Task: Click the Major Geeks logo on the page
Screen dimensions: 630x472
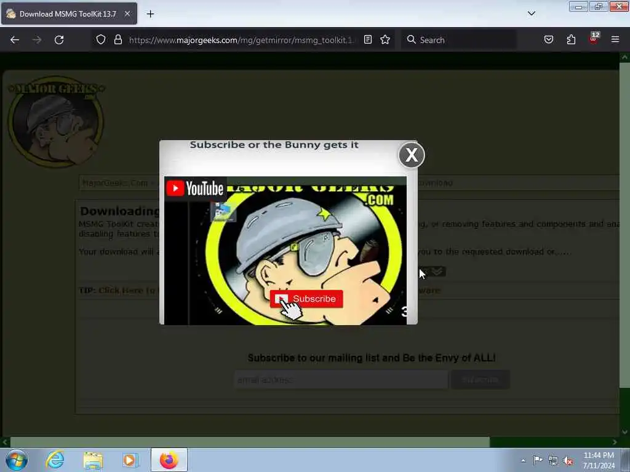Action: click(56, 122)
